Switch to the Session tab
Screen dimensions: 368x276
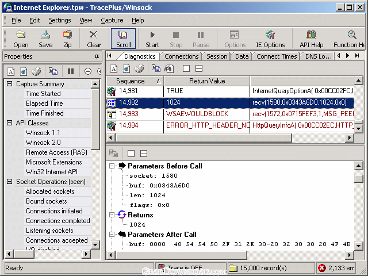click(x=217, y=56)
